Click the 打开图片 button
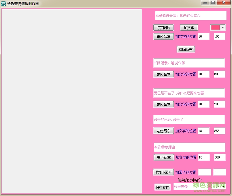The width and height of the screenshot is (232, 196). [163, 27]
